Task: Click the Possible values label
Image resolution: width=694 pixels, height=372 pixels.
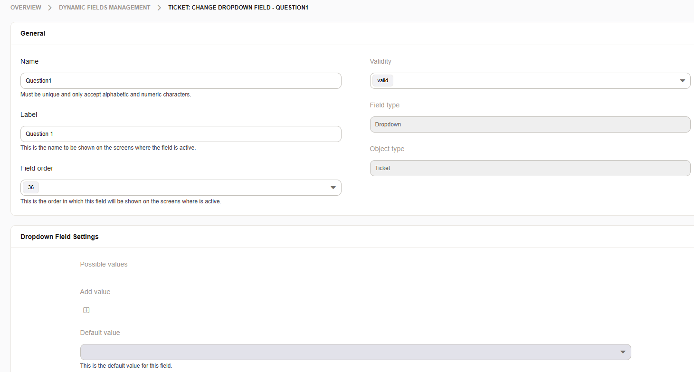Action: 104,264
